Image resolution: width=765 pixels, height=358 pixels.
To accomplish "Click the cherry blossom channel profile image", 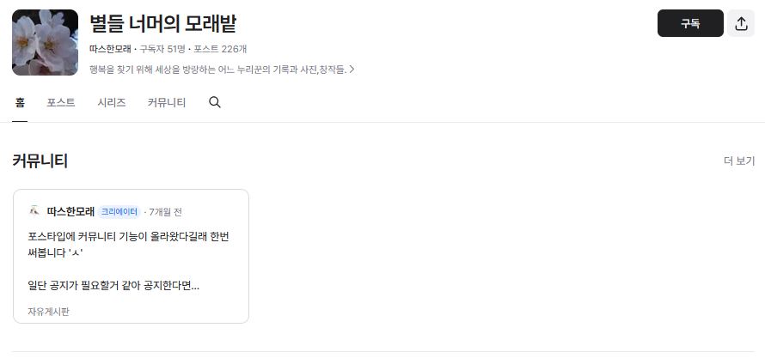I will pos(45,42).
